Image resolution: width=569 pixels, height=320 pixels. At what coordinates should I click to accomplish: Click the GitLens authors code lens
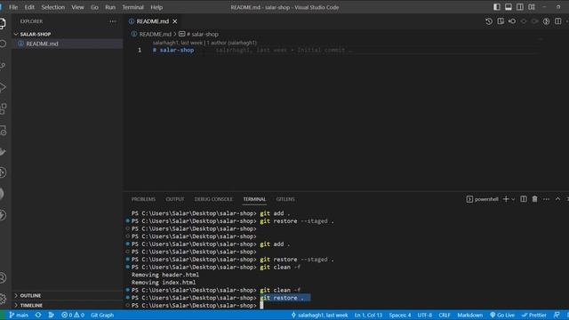click(x=204, y=43)
